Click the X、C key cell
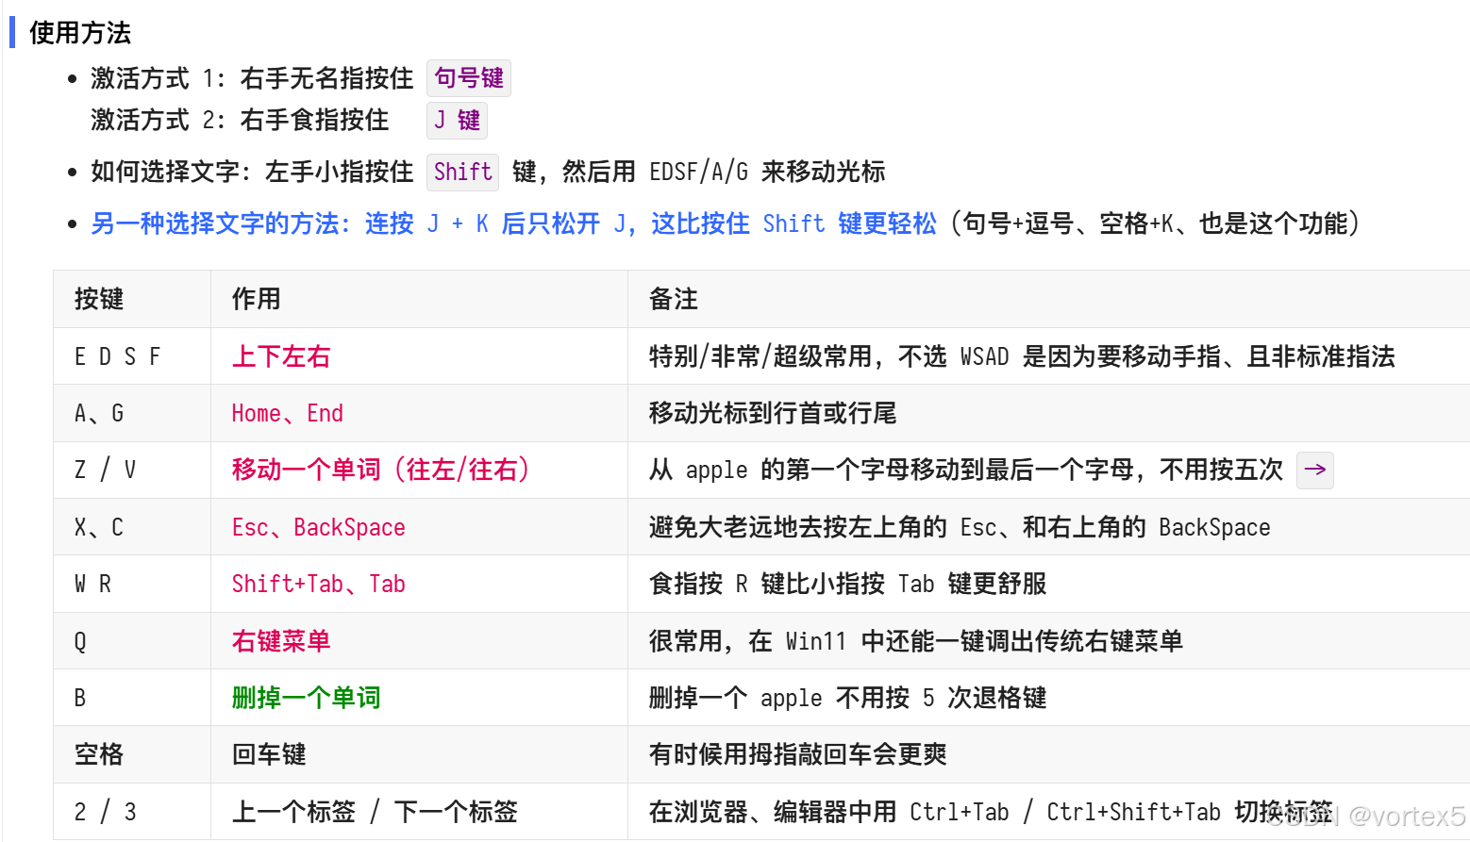This screenshot has width=1470, height=842. click(132, 527)
